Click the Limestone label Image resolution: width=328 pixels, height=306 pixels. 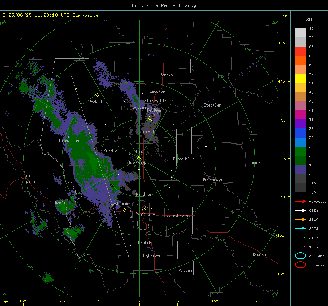[69, 140]
